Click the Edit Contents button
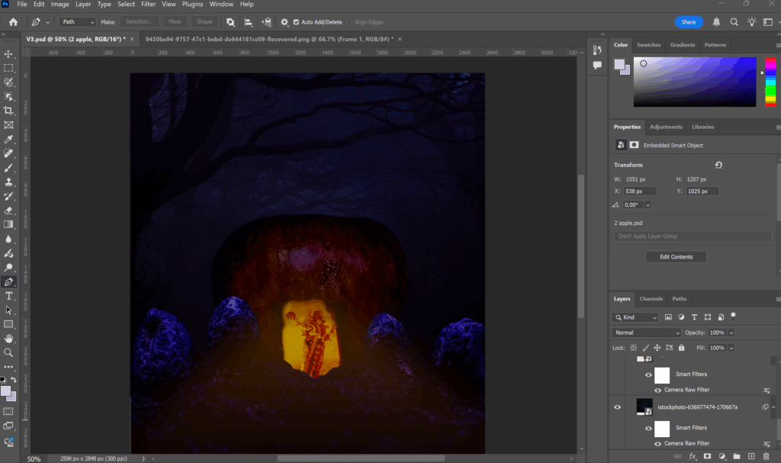The image size is (781, 463). click(676, 257)
